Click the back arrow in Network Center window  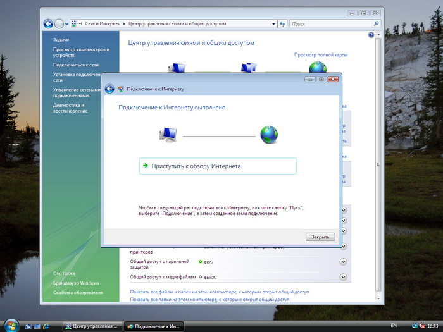[x=48, y=24]
